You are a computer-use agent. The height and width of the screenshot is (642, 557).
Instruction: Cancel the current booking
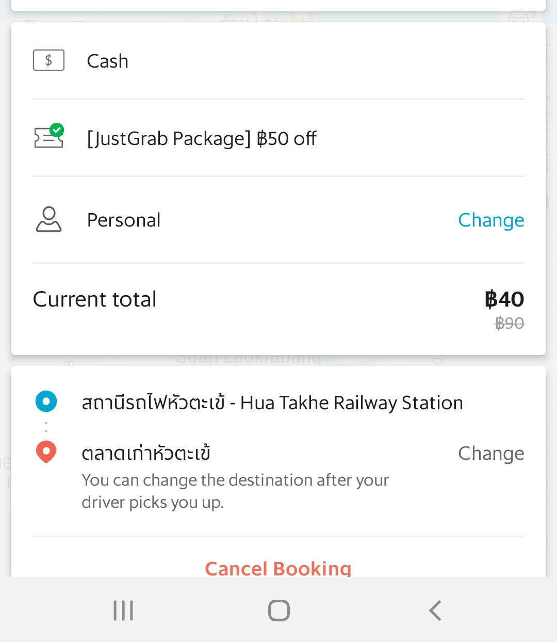coord(278,568)
